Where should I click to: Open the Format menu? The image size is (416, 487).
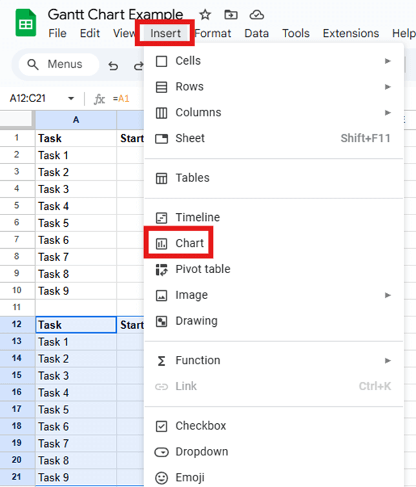214,34
